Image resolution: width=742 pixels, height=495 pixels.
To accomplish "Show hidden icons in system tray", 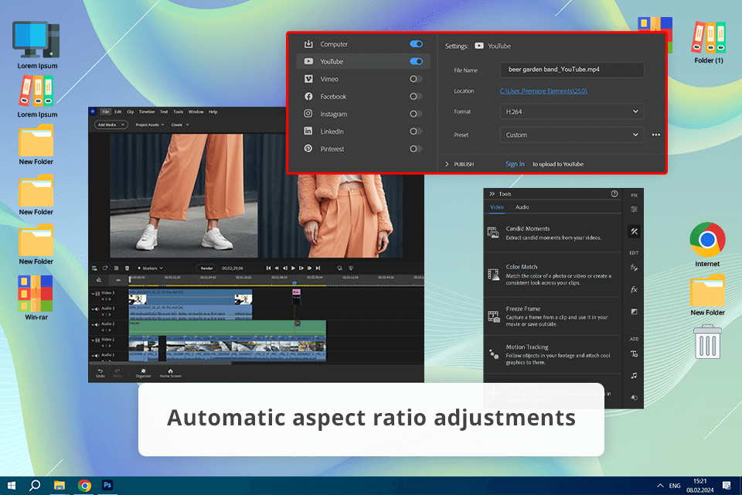I will [659, 486].
